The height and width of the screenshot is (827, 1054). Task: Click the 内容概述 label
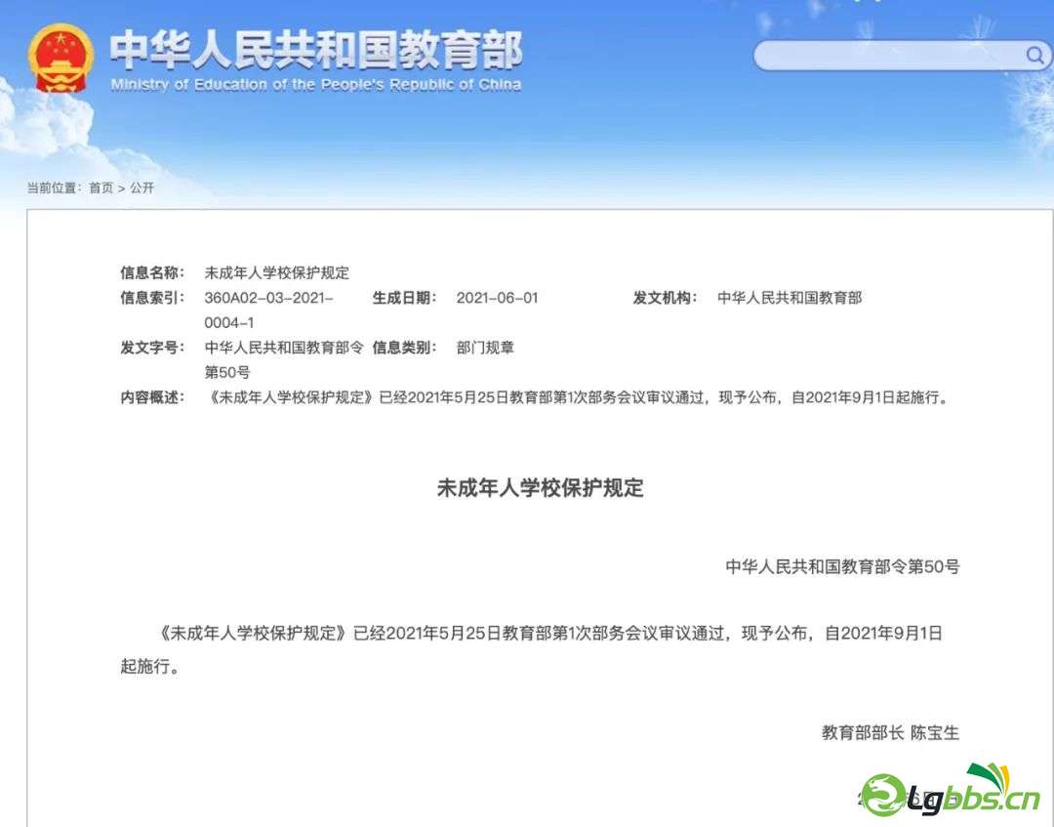click(152, 397)
